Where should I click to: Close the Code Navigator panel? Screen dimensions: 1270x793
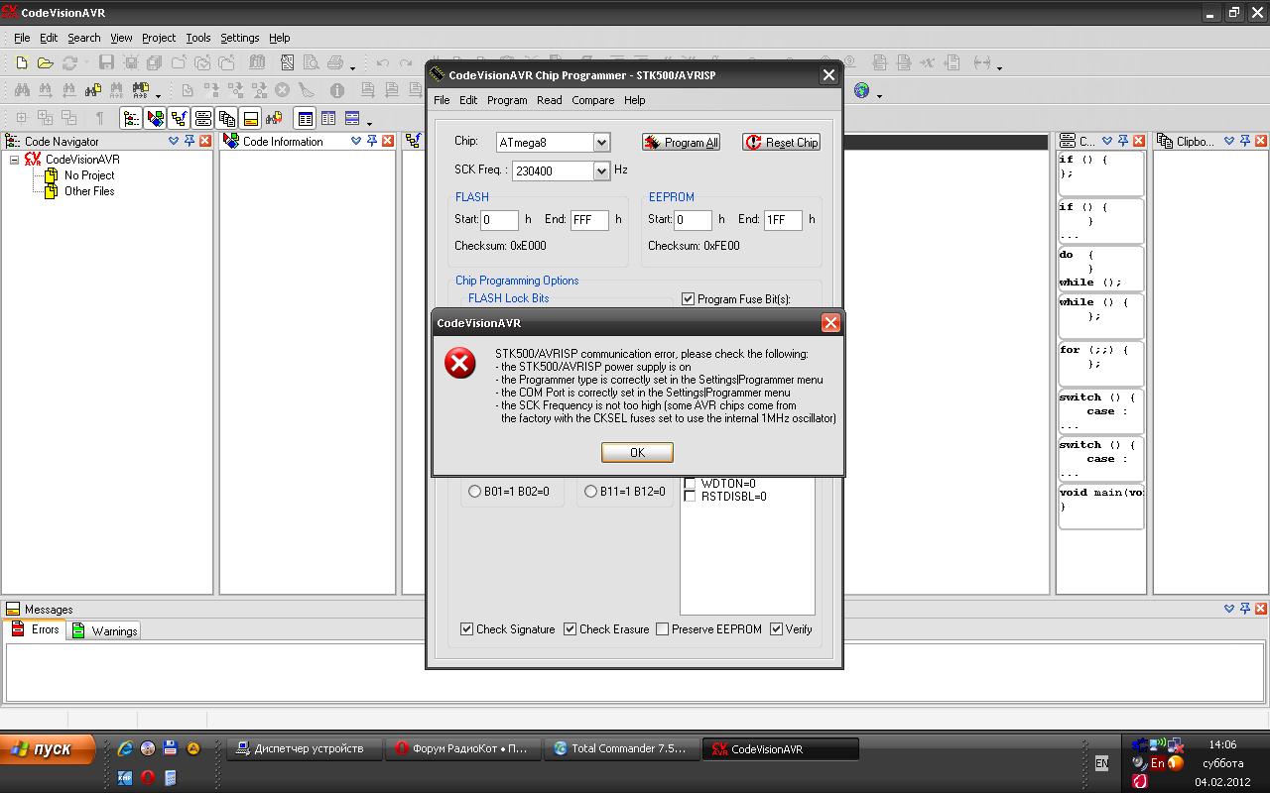205,141
